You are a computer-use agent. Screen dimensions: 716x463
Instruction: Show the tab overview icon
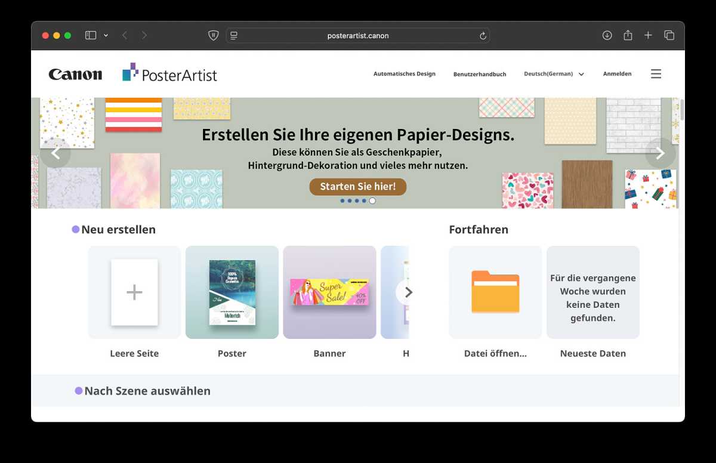point(669,36)
